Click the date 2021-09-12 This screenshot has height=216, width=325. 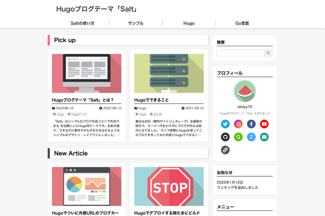click(x=193, y=108)
